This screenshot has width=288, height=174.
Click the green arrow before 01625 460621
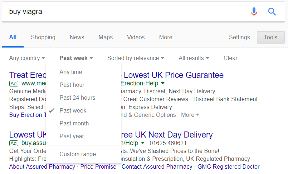pyautogui.click(x=143, y=143)
